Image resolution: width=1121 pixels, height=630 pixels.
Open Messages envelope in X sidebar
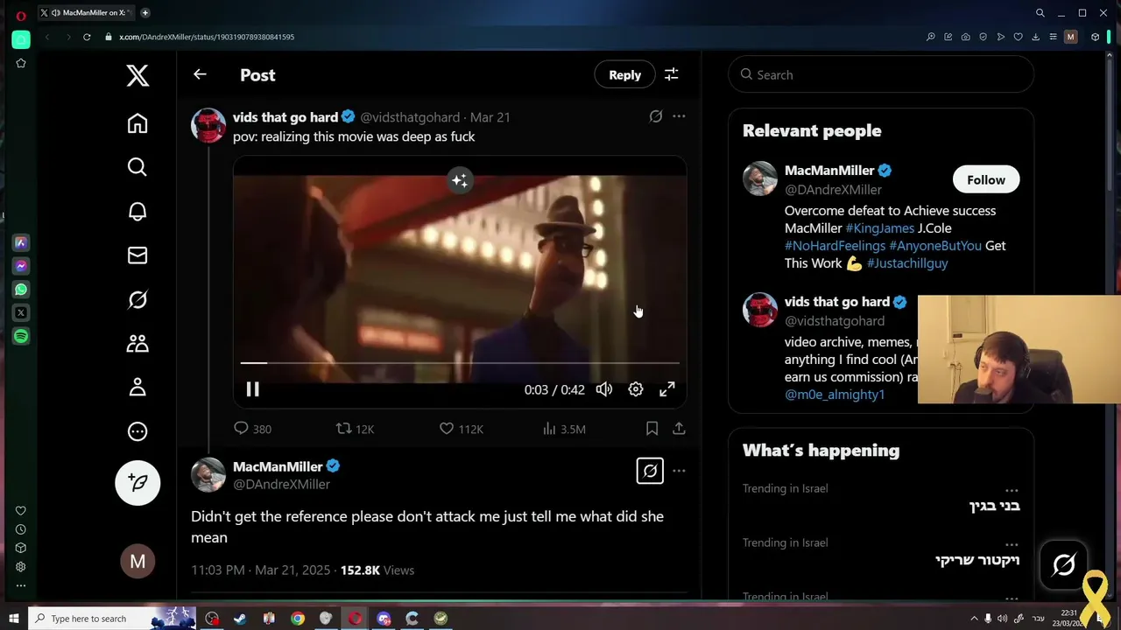click(137, 255)
